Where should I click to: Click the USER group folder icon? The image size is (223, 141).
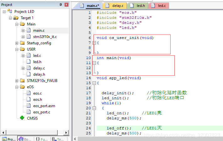tap(22, 49)
